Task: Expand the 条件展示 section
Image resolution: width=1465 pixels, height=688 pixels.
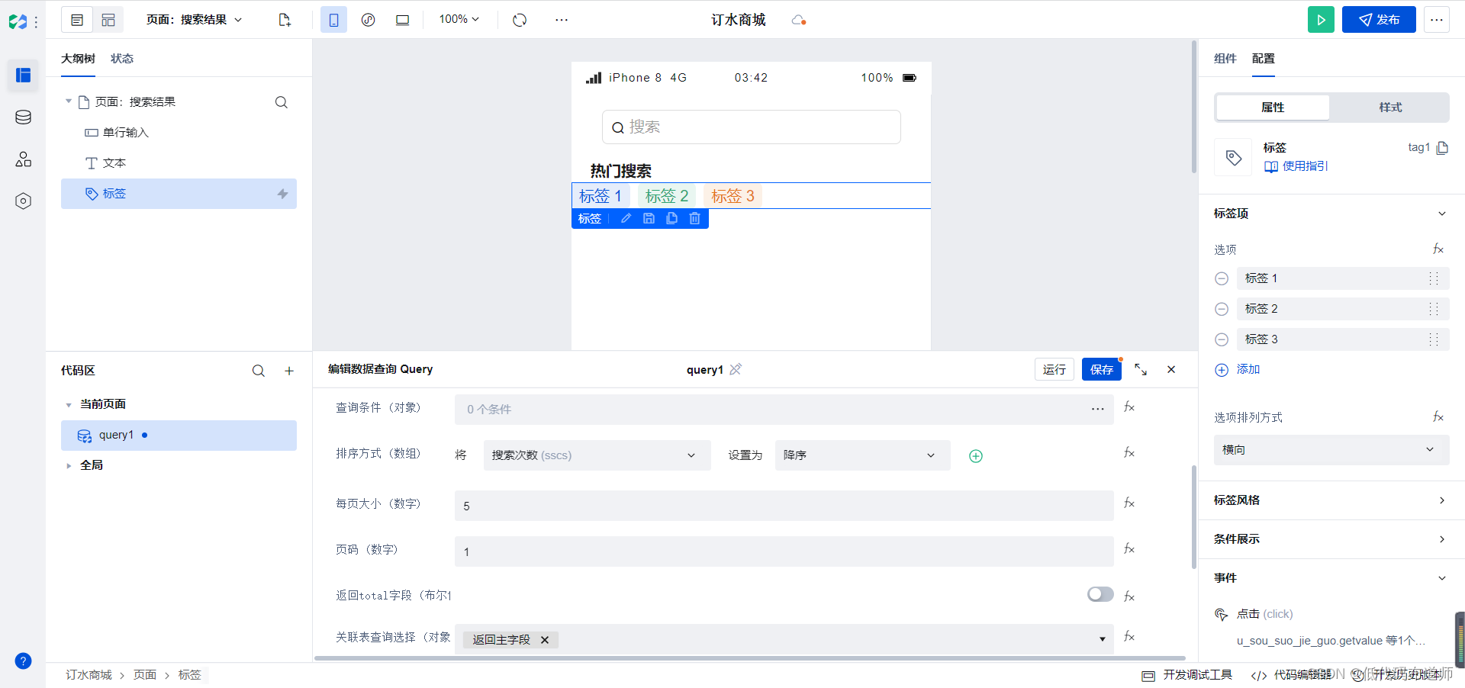Action: 1442,539
